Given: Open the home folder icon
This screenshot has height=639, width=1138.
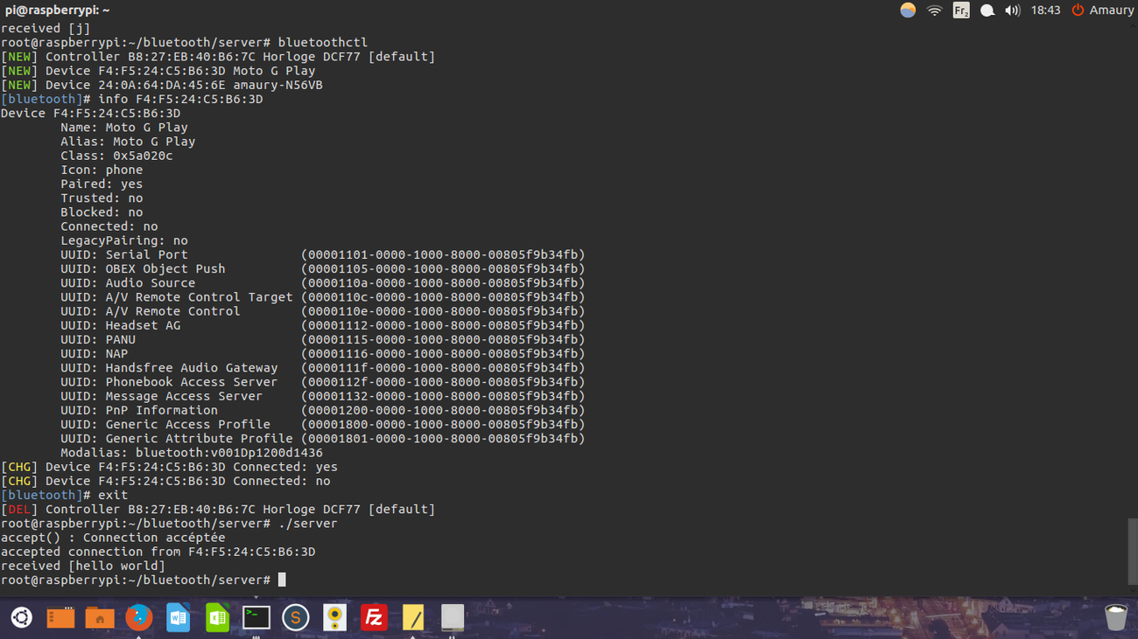Looking at the screenshot, I should click(100, 617).
